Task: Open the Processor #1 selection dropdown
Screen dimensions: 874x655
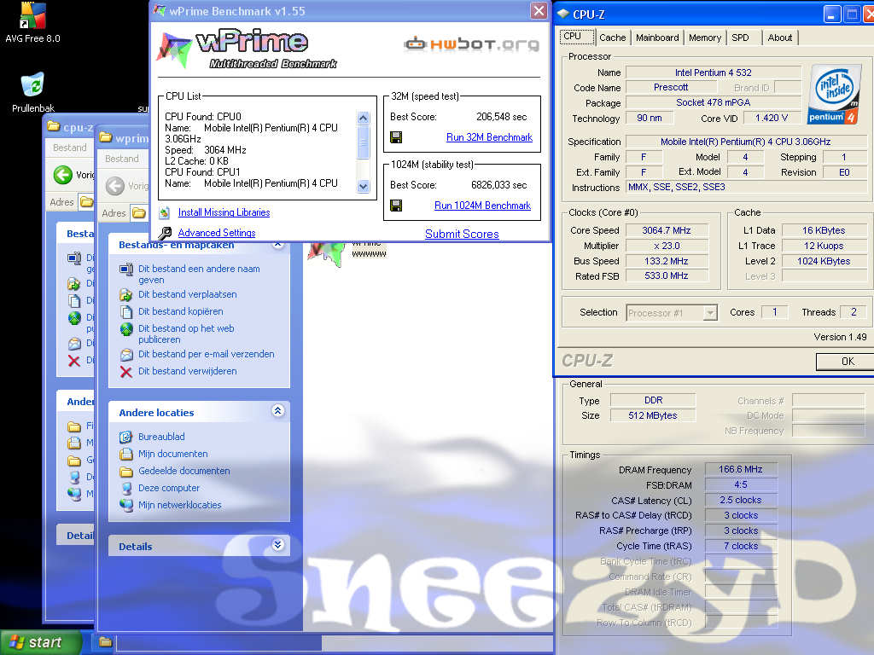Action: coord(709,313)
